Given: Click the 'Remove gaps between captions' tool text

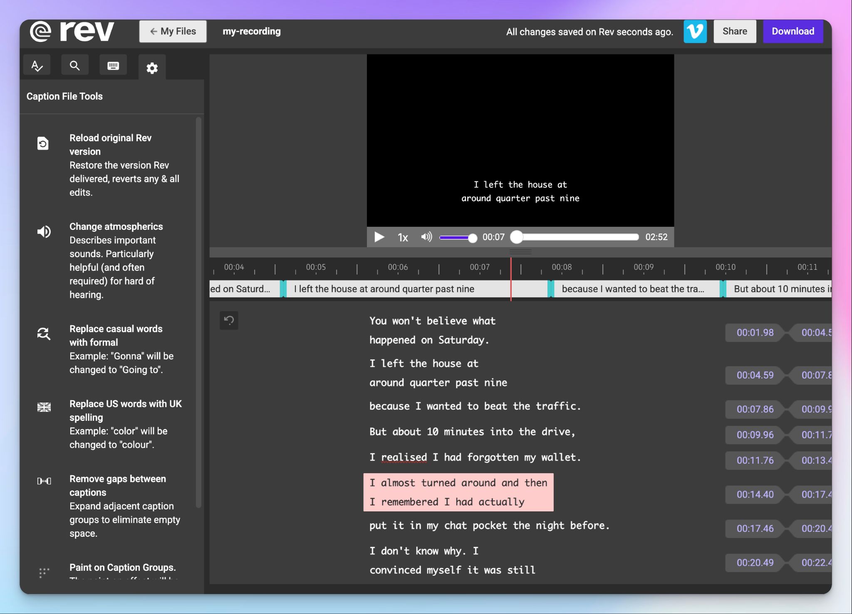Looking at the screenshot, I should 117,486.
